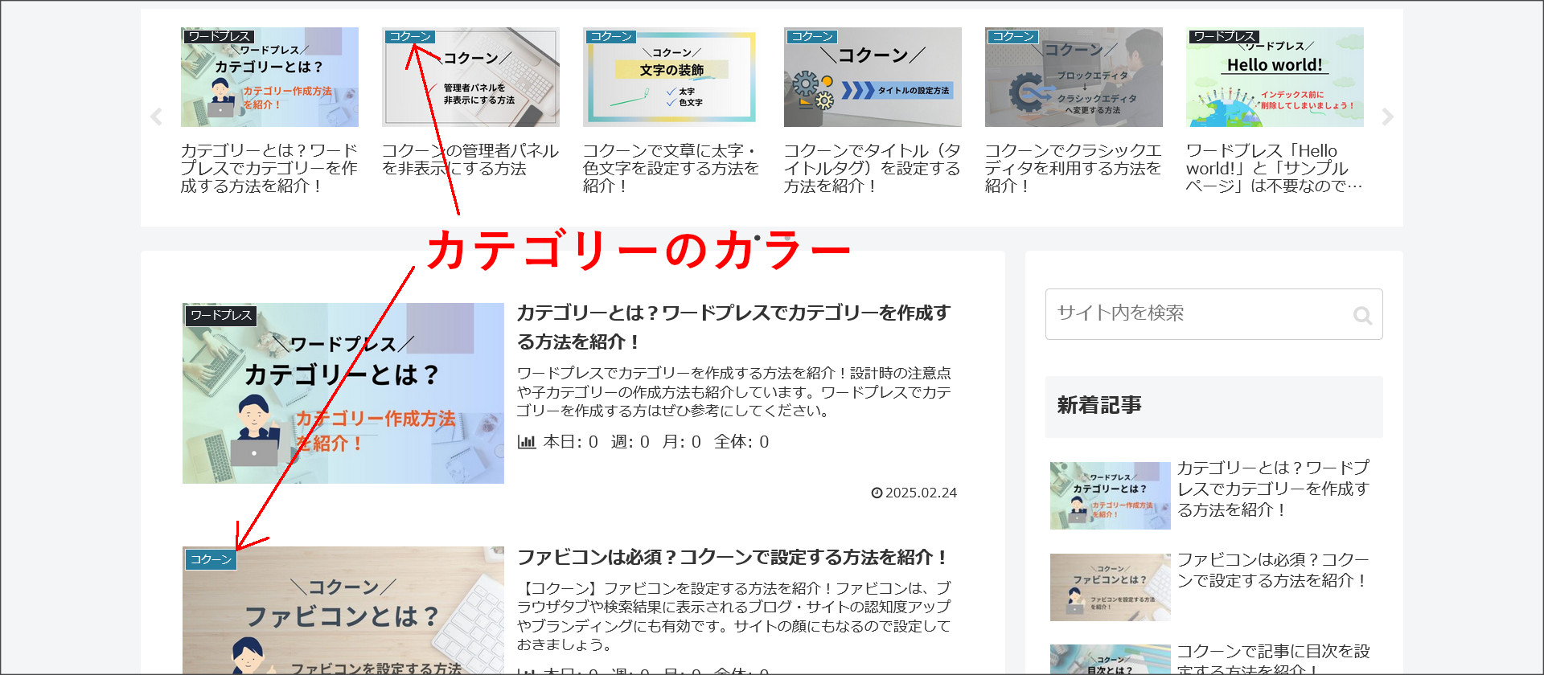Click the carousel previous arrow
The width and height of the screenshot is (1544, 675).
(x=157, y=117)
